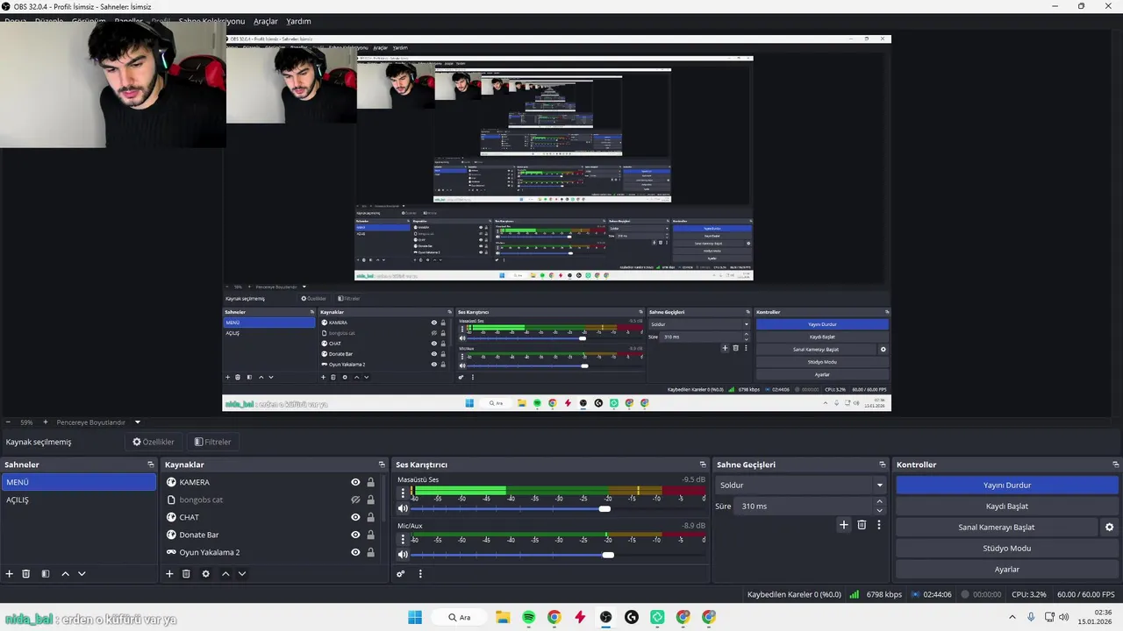Show the bongobs cat source
The height and width of the screenshot is (631, 1123).
click(x=355, y=500)
